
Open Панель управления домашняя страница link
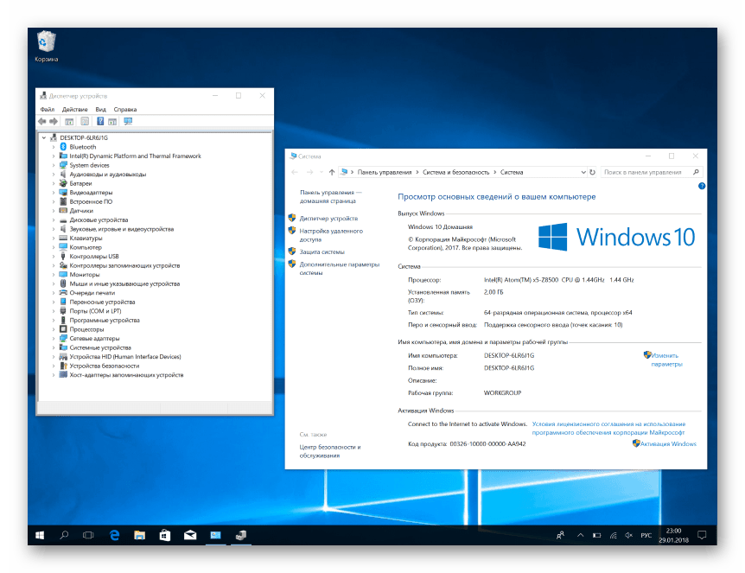330,197
